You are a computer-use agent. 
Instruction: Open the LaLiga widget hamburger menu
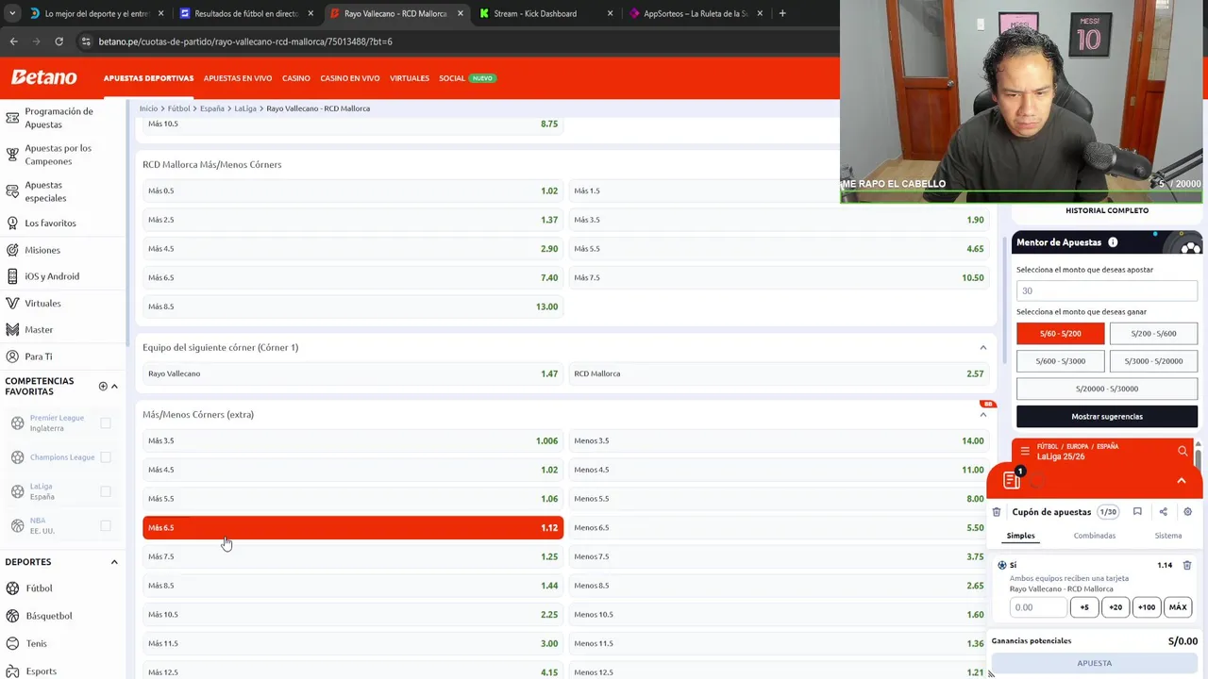[1025, 452]
